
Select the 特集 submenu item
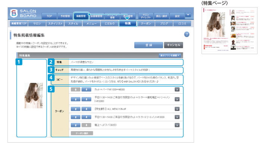tap(128, 24)
